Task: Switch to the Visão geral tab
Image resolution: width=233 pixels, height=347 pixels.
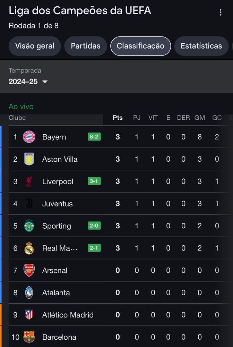Action: 35,46
